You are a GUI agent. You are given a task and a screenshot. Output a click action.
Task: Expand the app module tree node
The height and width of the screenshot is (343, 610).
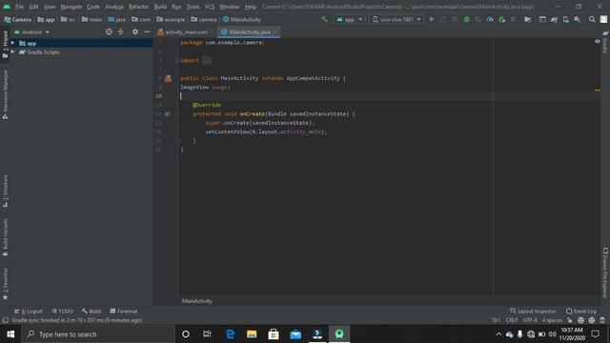(x=12, y=43)
